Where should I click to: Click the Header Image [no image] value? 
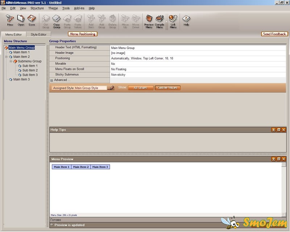click(198, 53)
